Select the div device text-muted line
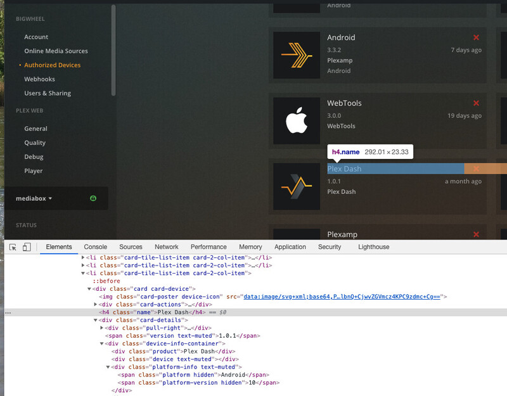507x396 pixels. click(x=175, y=359)
